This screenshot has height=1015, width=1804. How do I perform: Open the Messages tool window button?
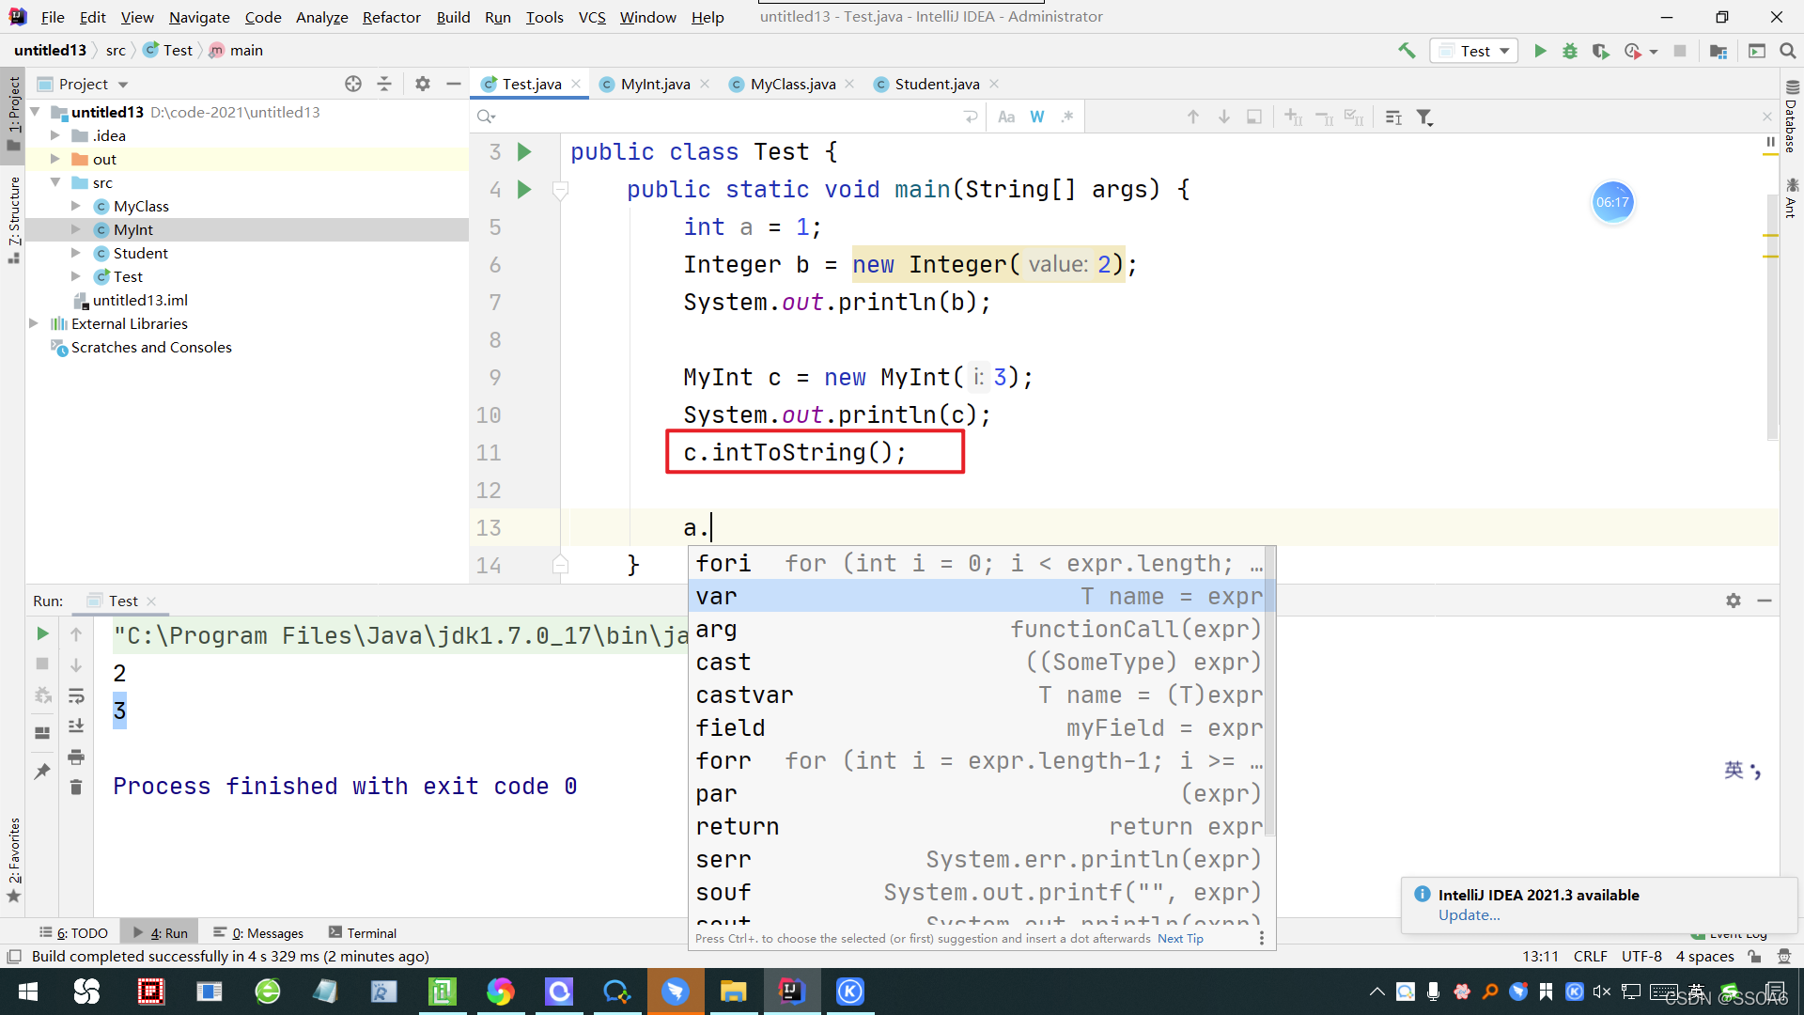(x=258, y=932)
